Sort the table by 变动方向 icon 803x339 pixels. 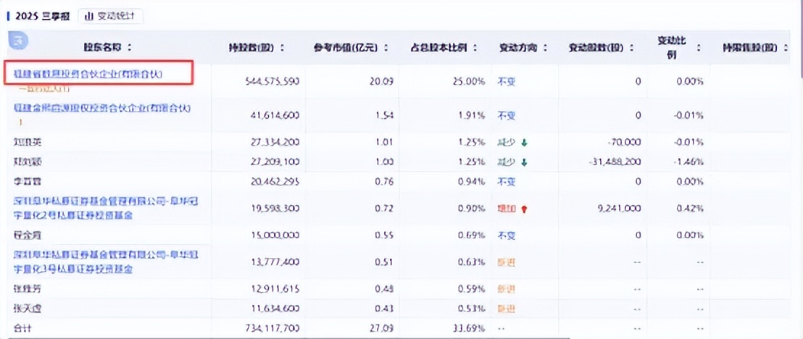545,48
